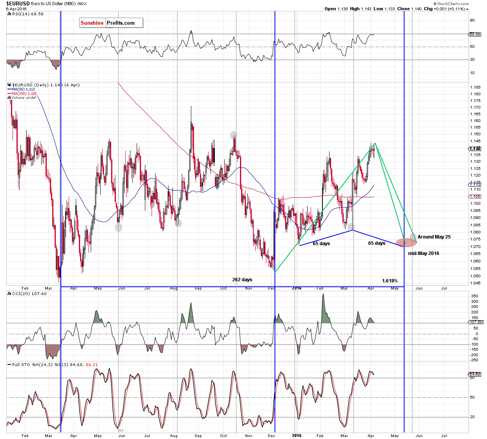Click the 90 label on RSI axis
The width and height of the screenshot is (487, 439).
click(x=472, y=20)
